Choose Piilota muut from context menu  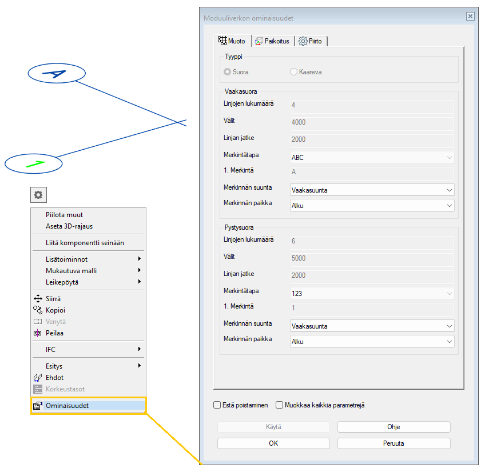[x=89, y=214]
